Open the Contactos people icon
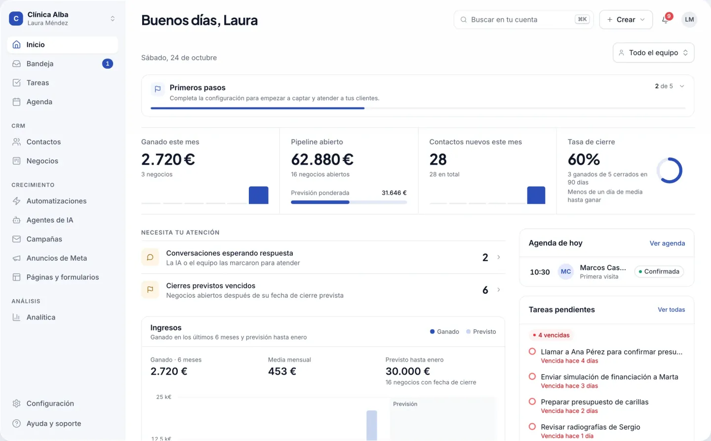The height and width of the screenshot is (441, 711). pos(16,142)
